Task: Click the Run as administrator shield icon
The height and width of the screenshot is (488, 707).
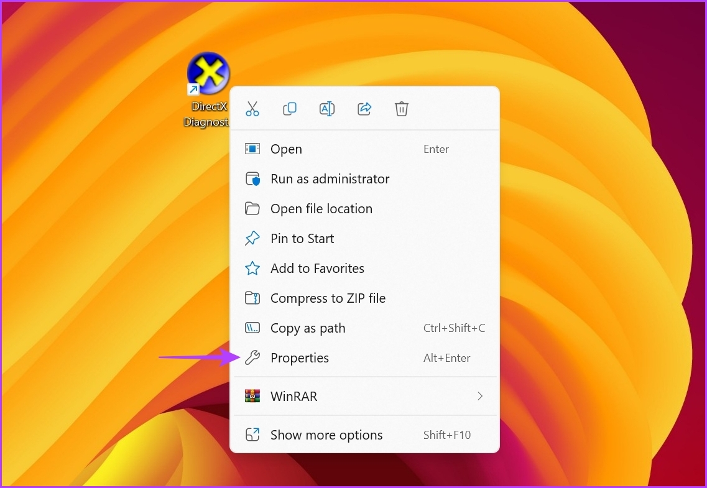Action: tap(252, 179)
